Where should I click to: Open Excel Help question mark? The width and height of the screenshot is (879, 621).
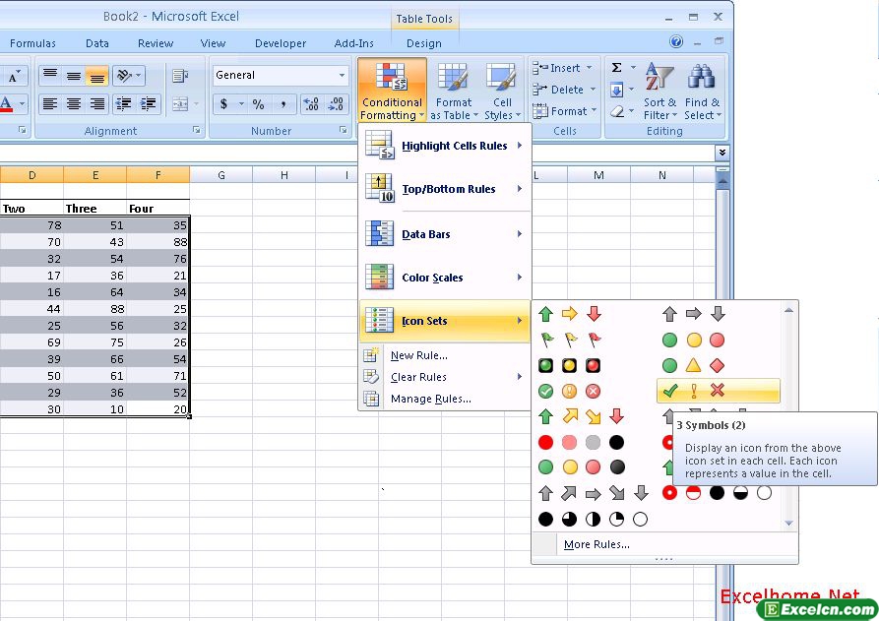676,41
